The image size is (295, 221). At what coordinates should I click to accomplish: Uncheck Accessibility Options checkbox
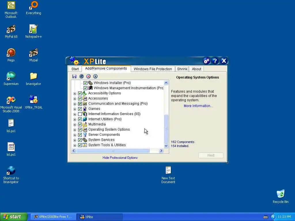pyautogui.click(x=80, y=94)
